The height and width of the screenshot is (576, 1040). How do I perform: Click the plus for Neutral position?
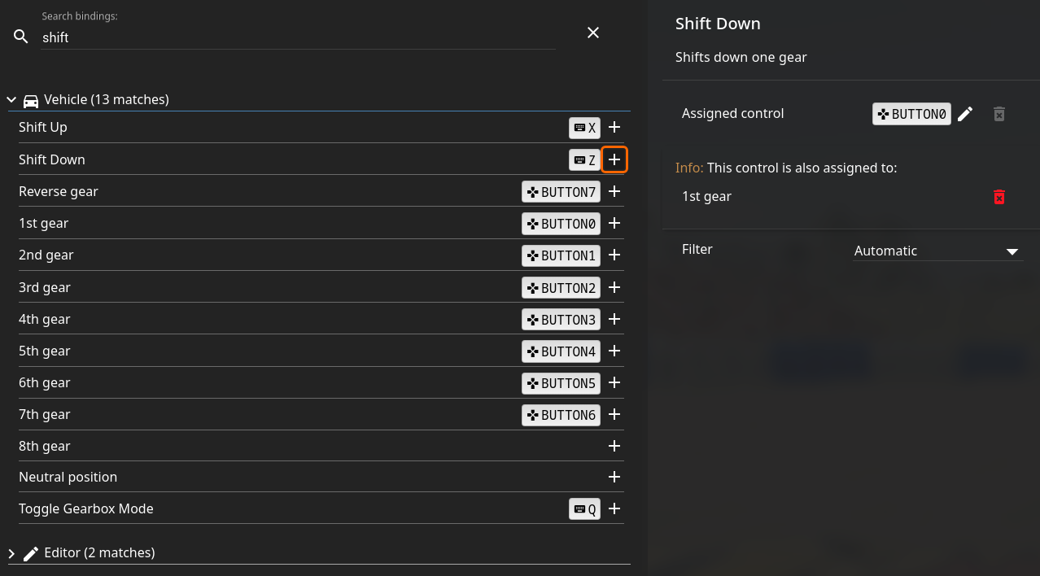[614, 477]
